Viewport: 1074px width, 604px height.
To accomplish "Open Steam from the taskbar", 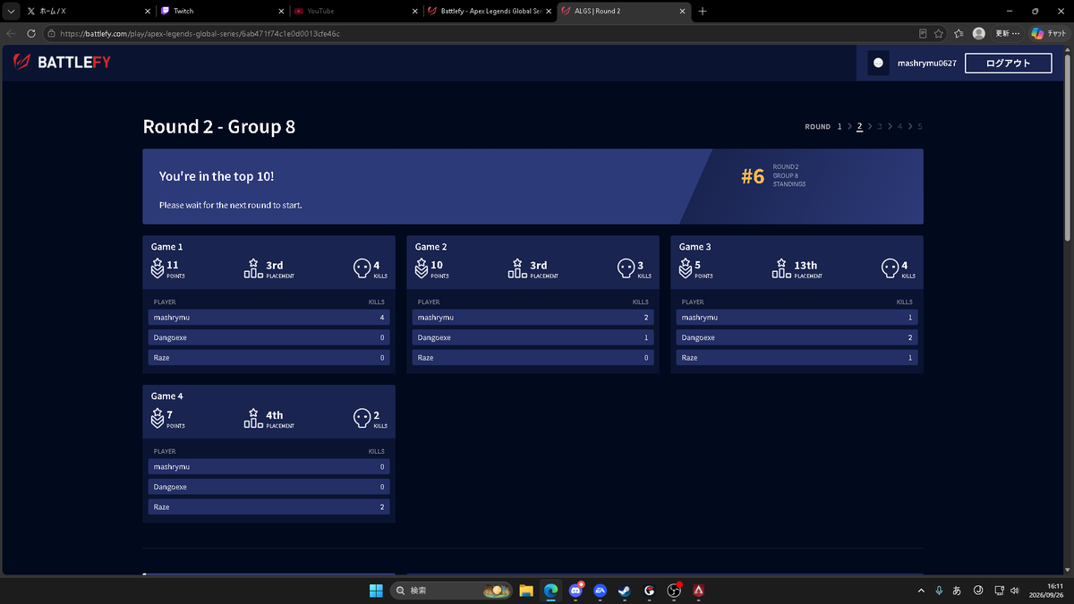I will [x=625, y=591].
